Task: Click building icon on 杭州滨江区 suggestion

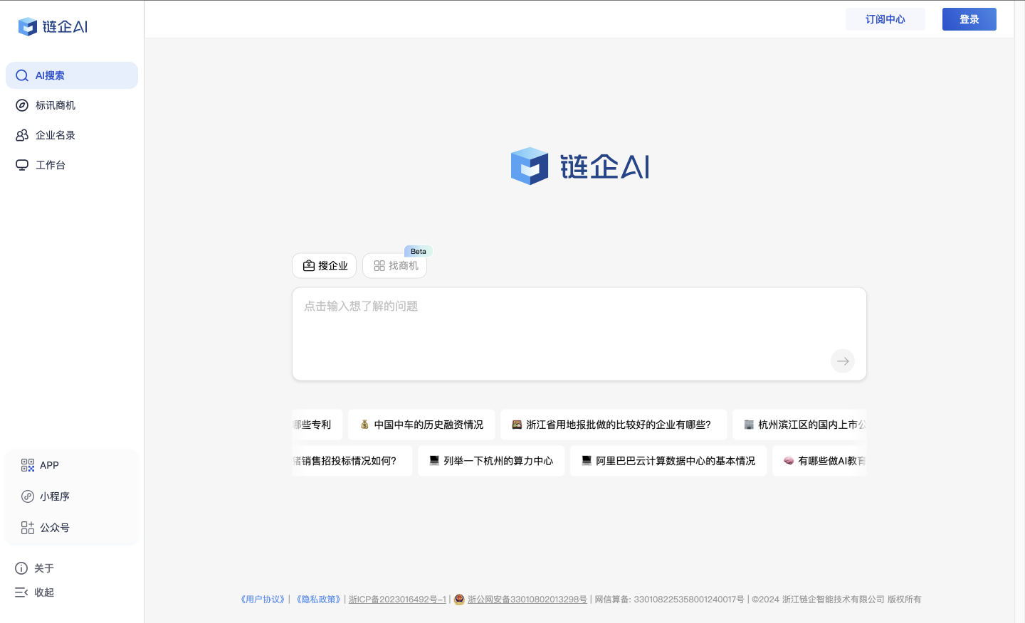Action: [749, 425]
